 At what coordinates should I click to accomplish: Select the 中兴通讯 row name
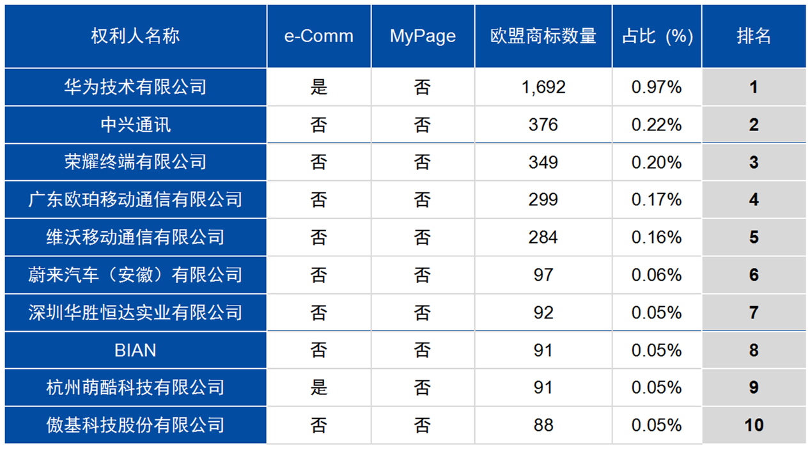pos(136,125)
